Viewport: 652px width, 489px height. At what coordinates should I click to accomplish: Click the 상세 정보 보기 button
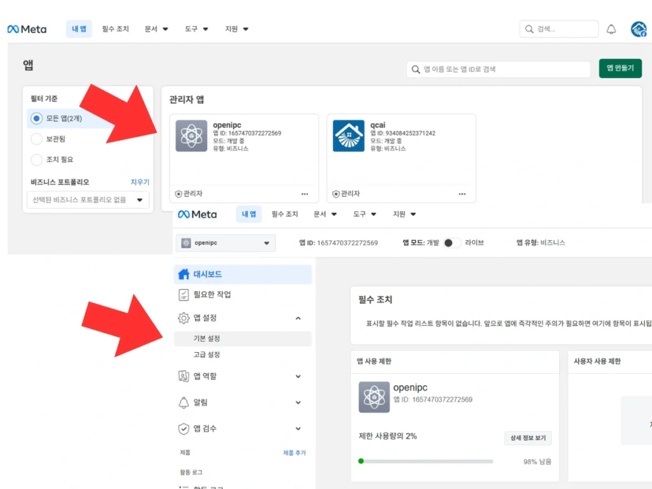pyautogui.click(x=528, y=438)
